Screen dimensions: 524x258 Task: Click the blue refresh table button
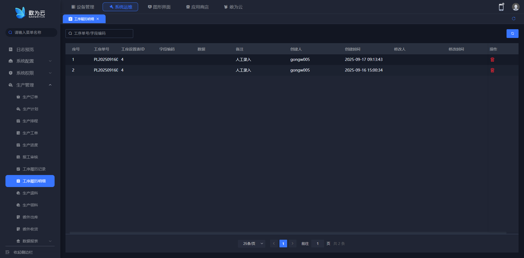(x=513, y=34)
